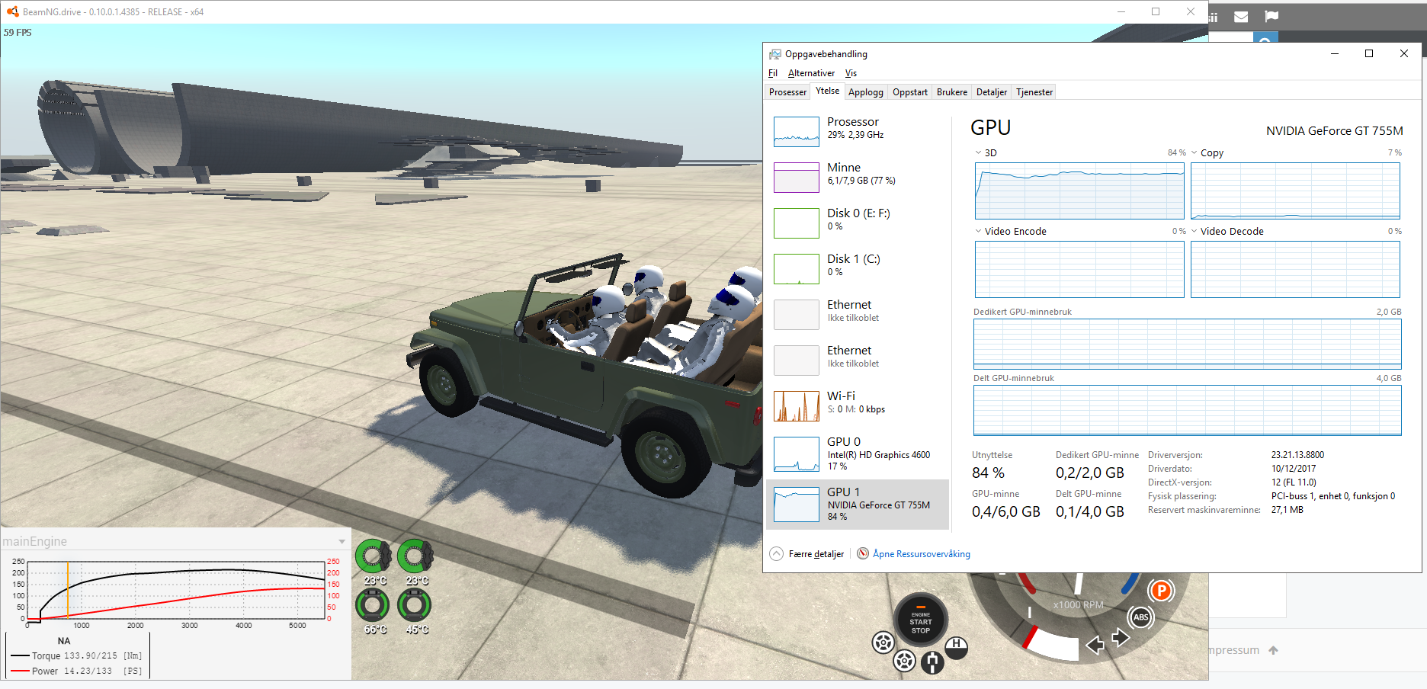Screen dimensions: 1427x689
Task: Click the orange RPM marker on torque curve
Action: (x=68, y=590)
